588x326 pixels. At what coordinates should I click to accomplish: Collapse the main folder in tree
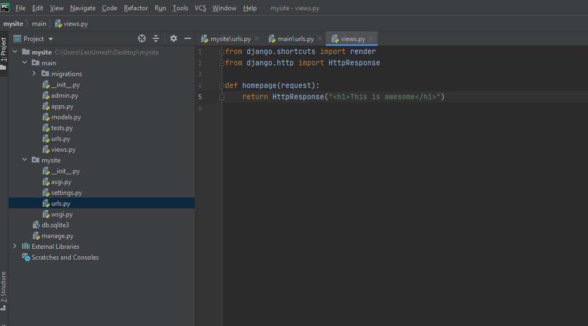click(25, 63)
